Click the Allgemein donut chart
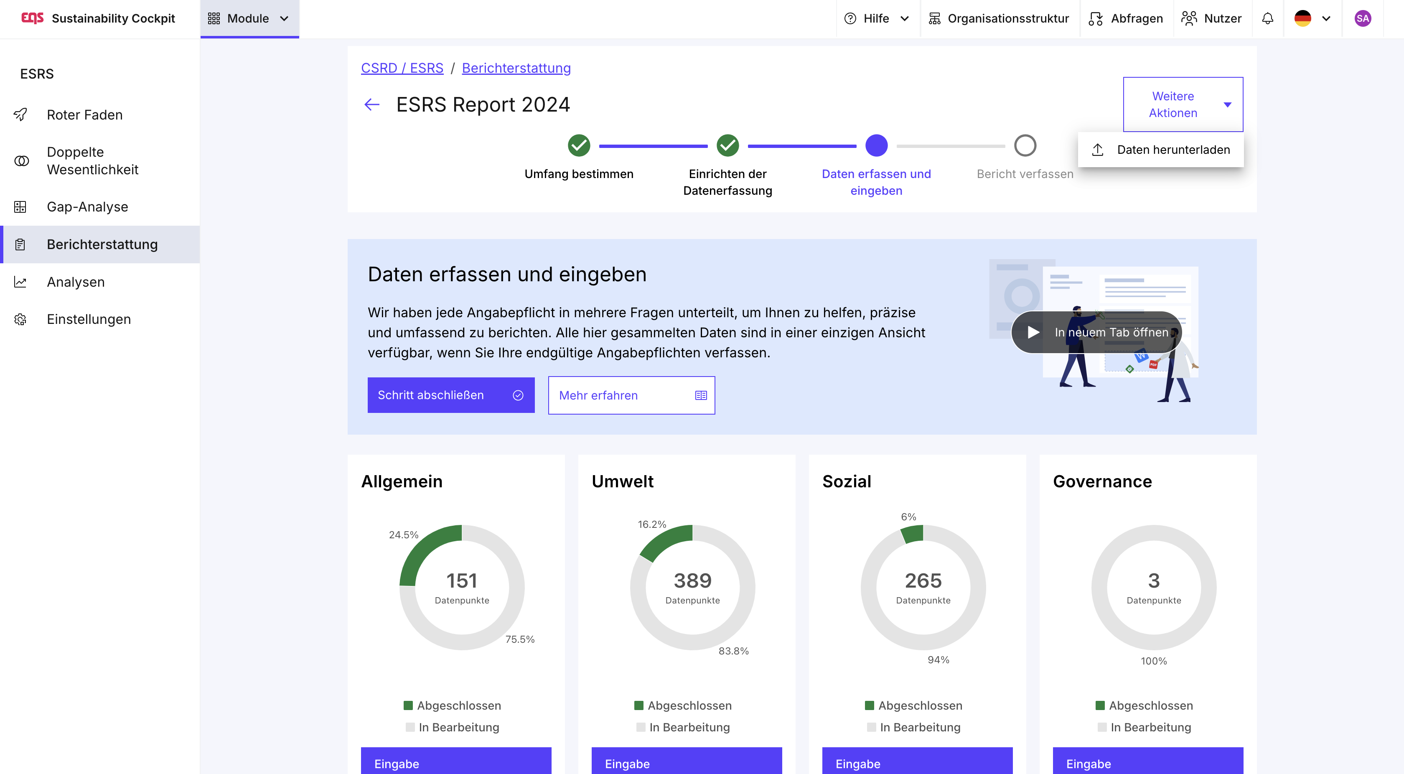 pos(462,587)
